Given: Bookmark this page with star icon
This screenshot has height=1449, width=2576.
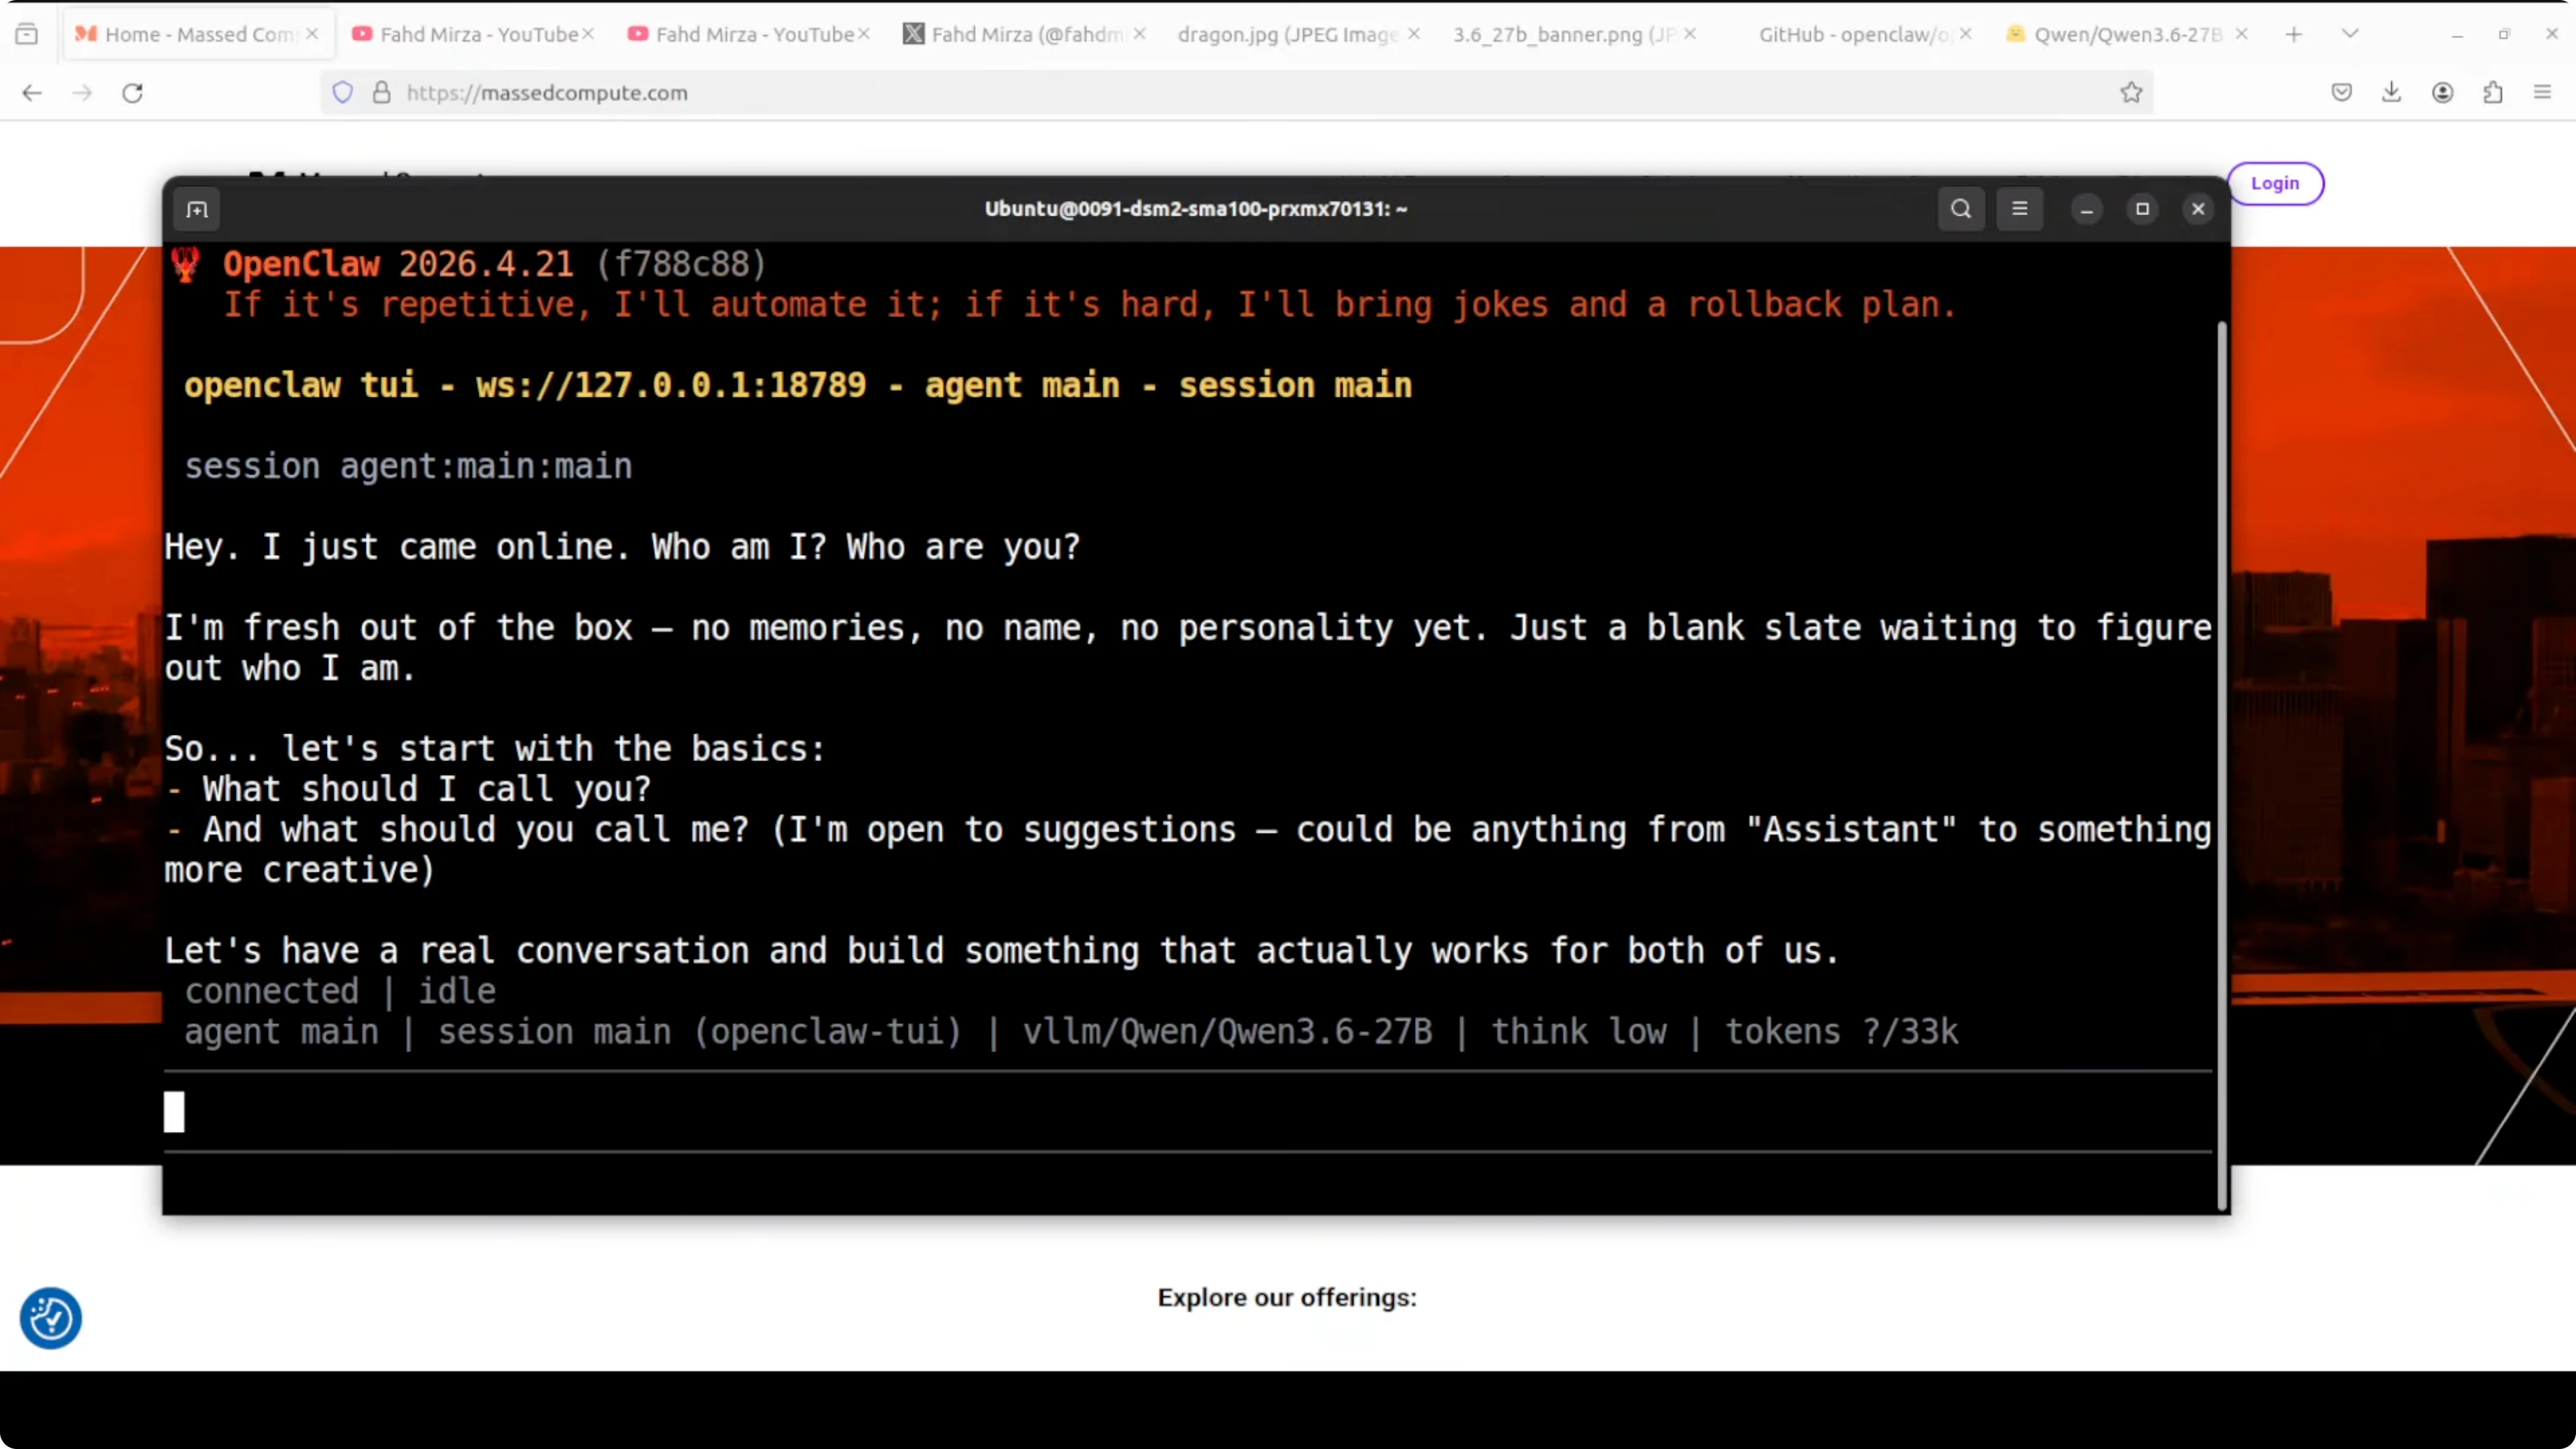Looking at the screenshot, I should click(x=2131, y=93).
